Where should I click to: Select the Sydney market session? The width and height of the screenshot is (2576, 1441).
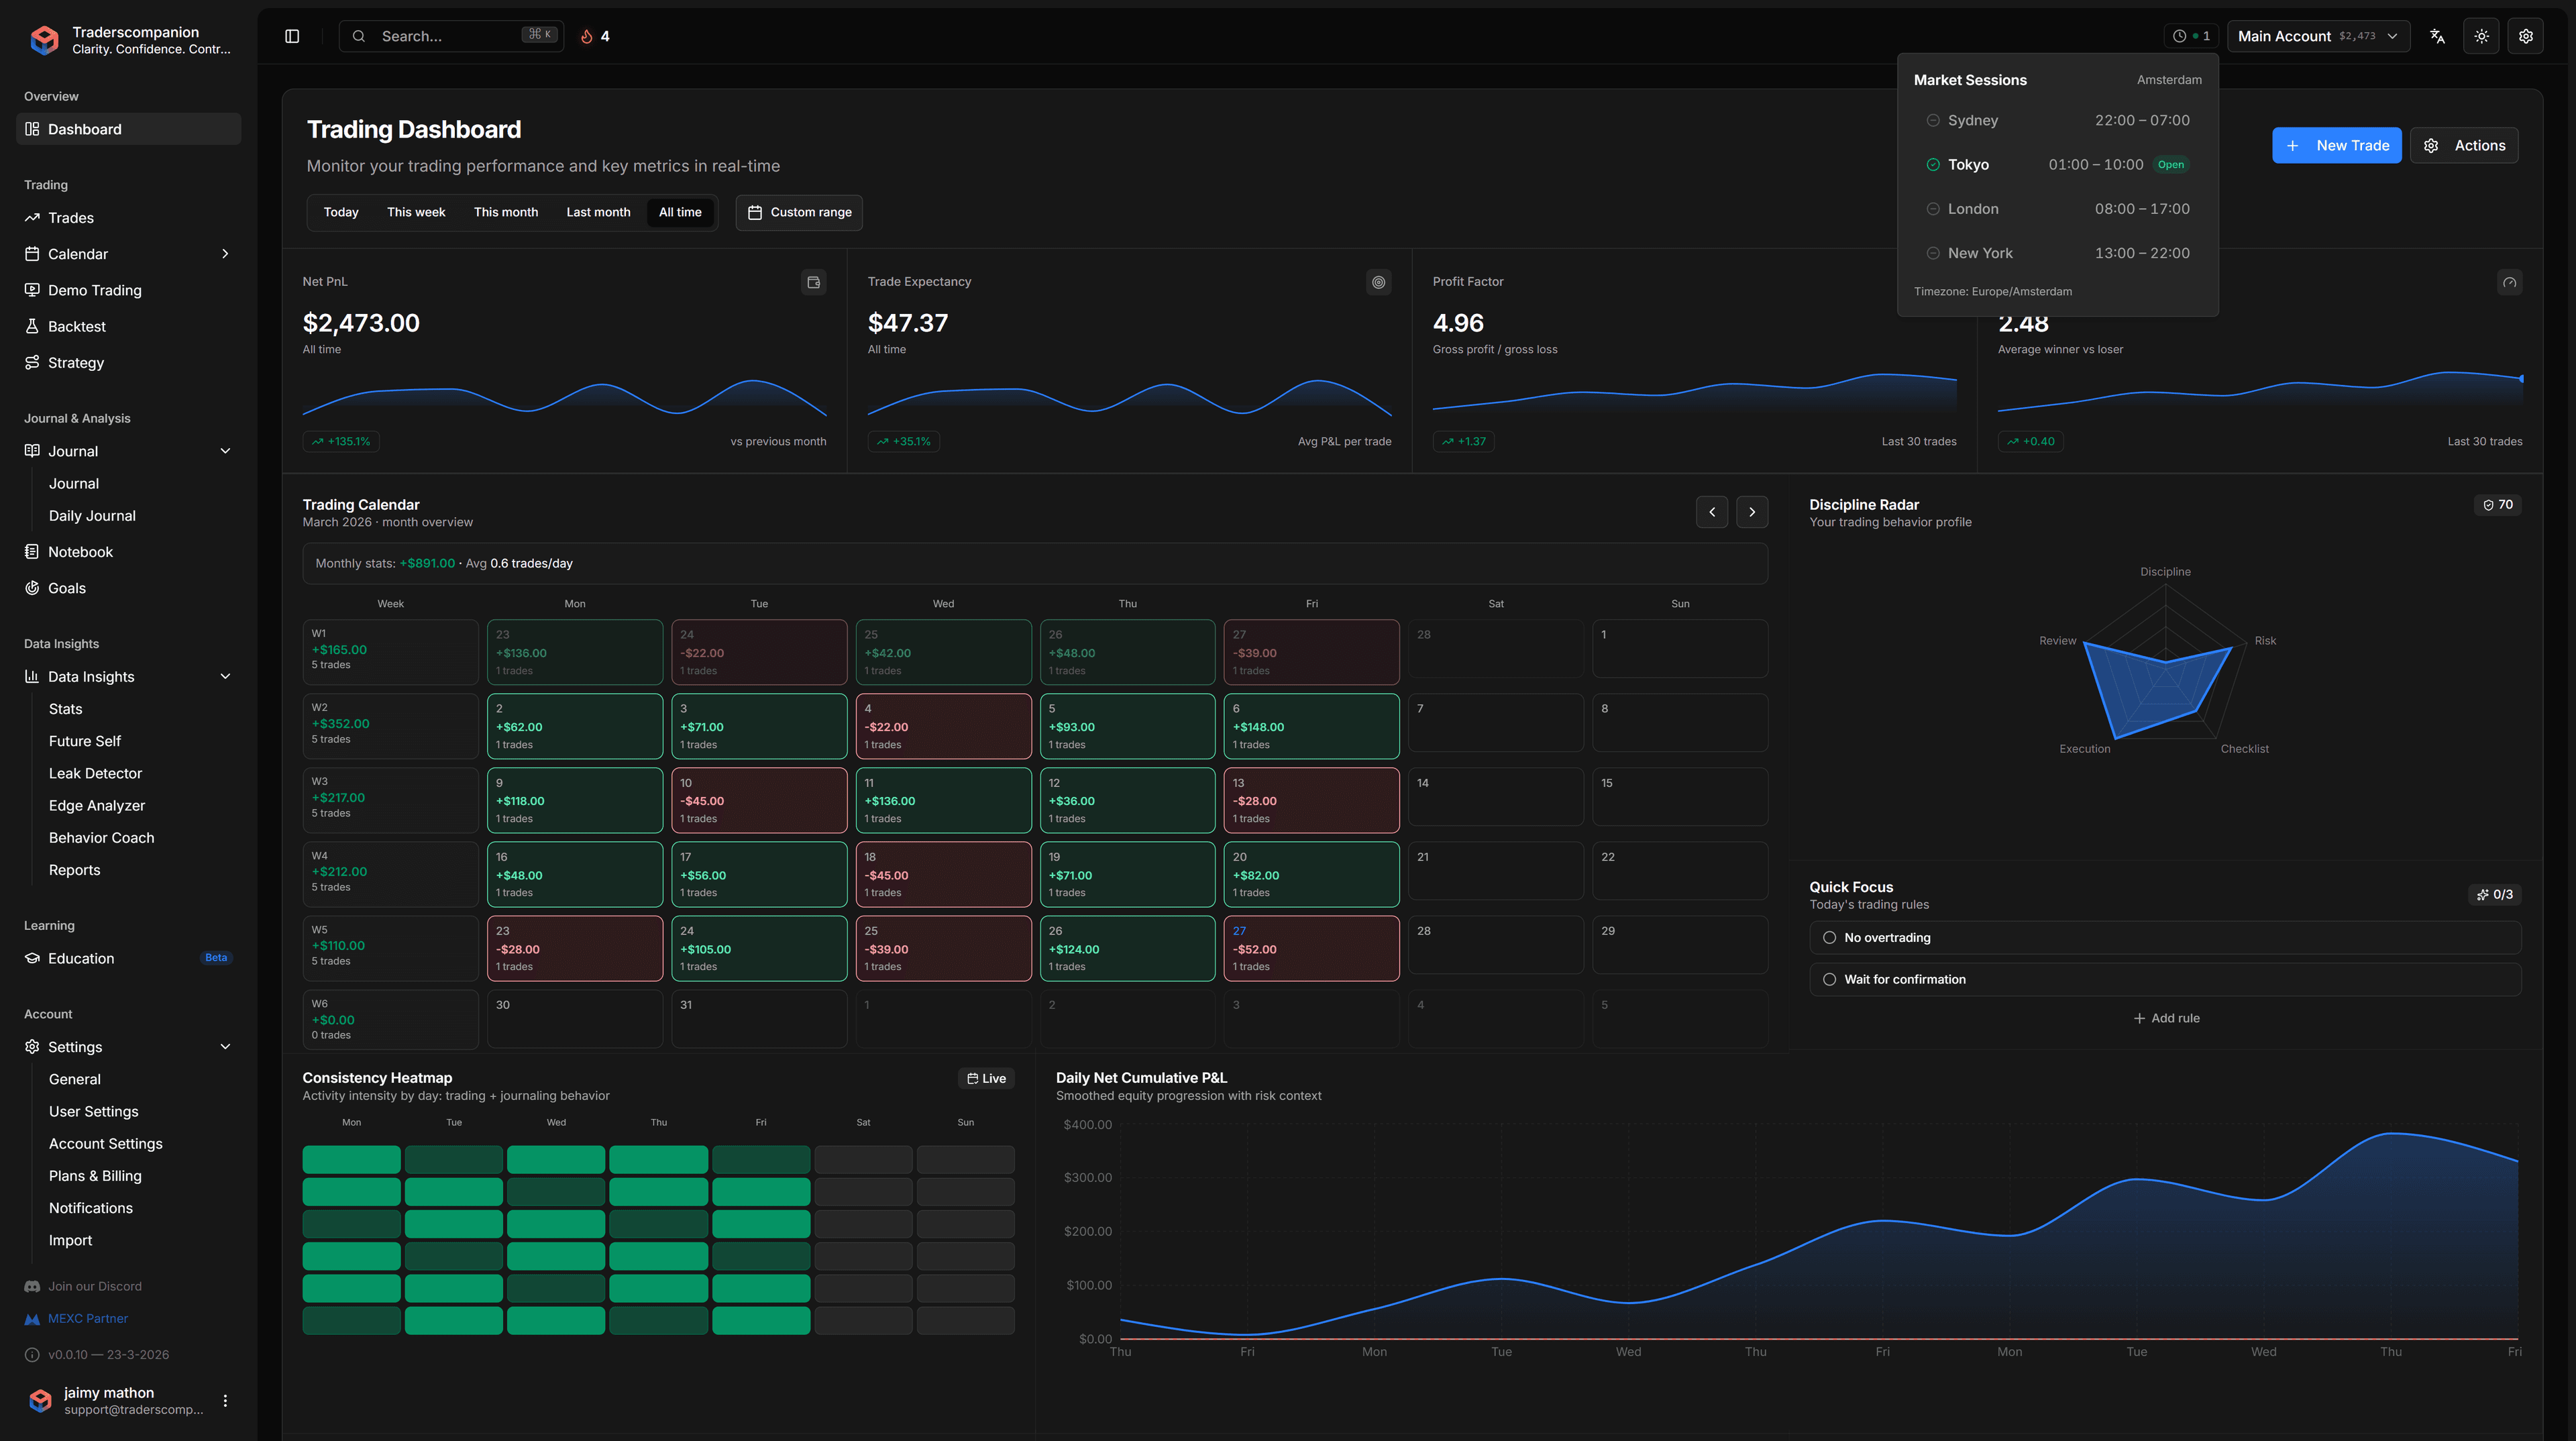point(2057,120)
